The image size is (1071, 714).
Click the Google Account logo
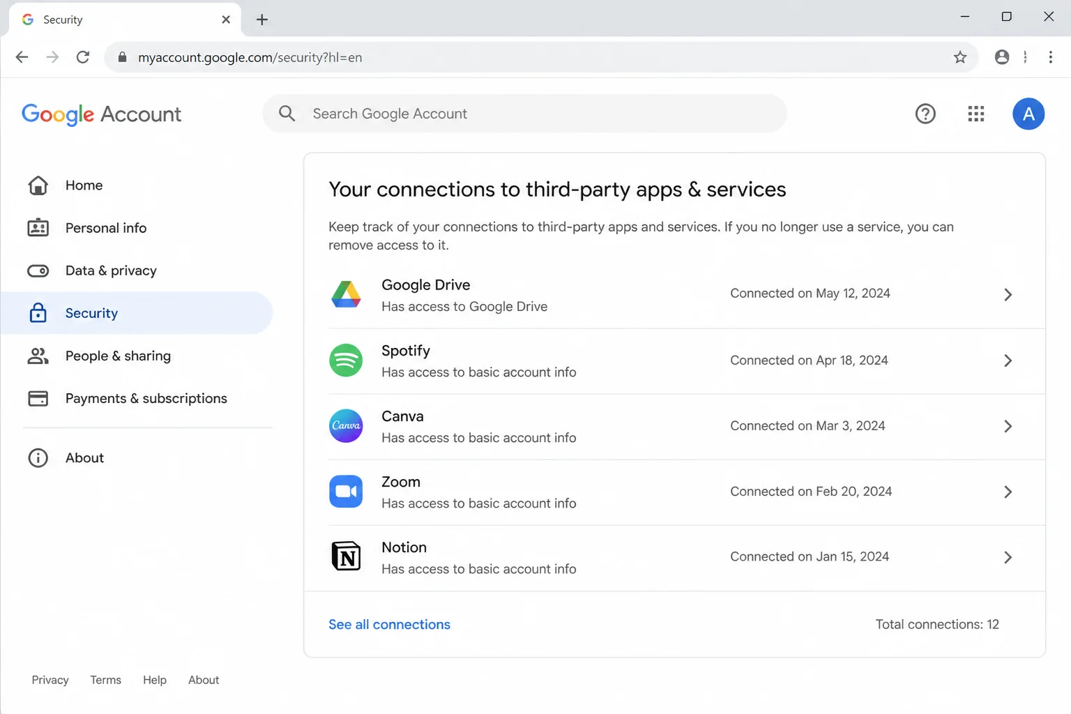tap(101, 114)
